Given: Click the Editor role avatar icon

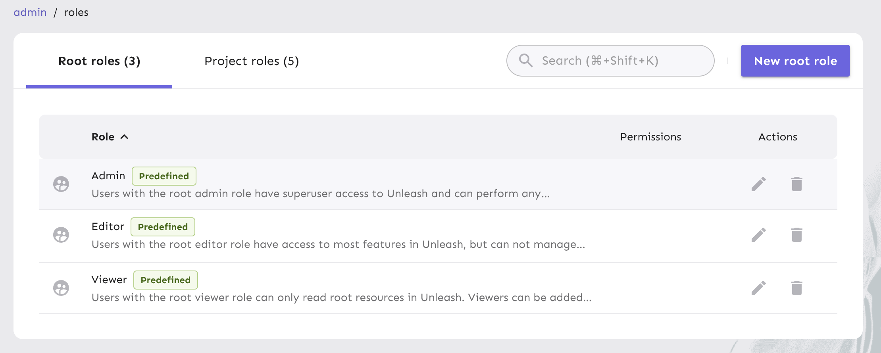Looking at the screenshot, I should click(x=62, y=234).
